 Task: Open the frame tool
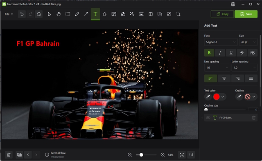[141, 14]
